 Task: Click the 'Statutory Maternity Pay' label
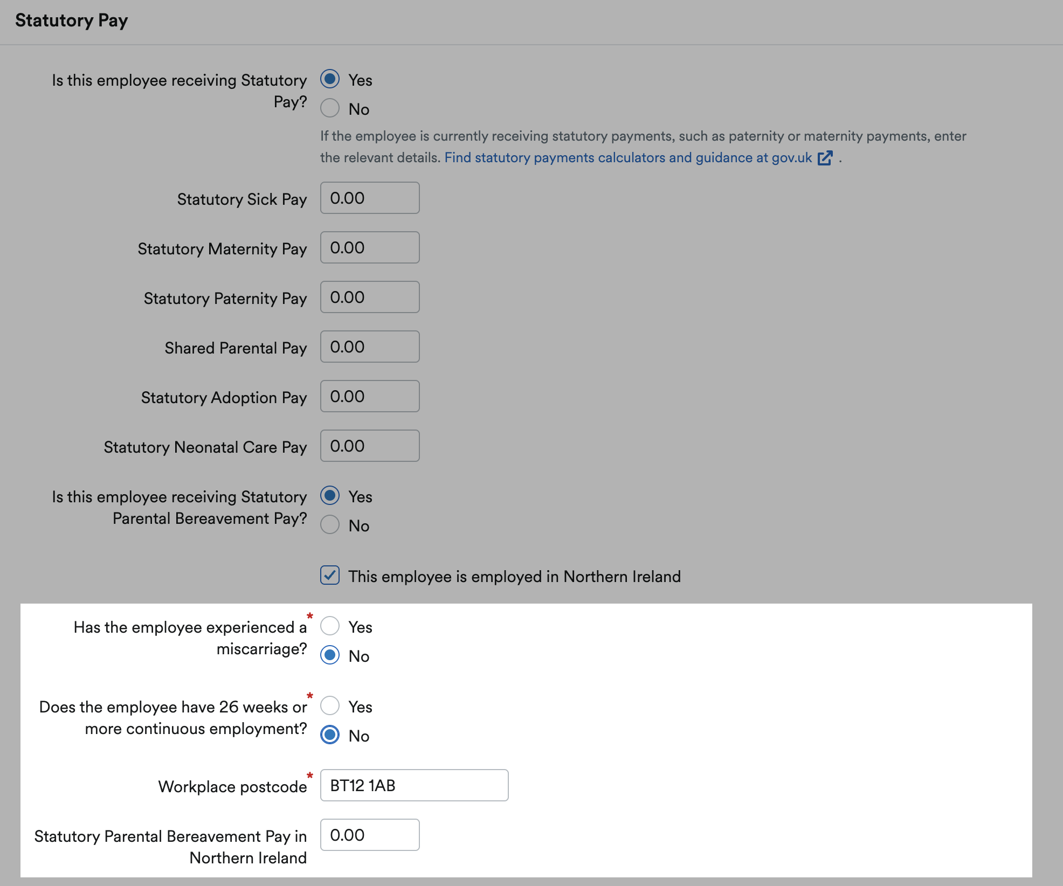pyautogui.click(x=222, y=249)
